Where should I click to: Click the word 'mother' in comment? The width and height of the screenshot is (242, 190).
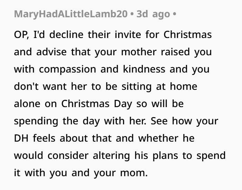pos(139,52)
